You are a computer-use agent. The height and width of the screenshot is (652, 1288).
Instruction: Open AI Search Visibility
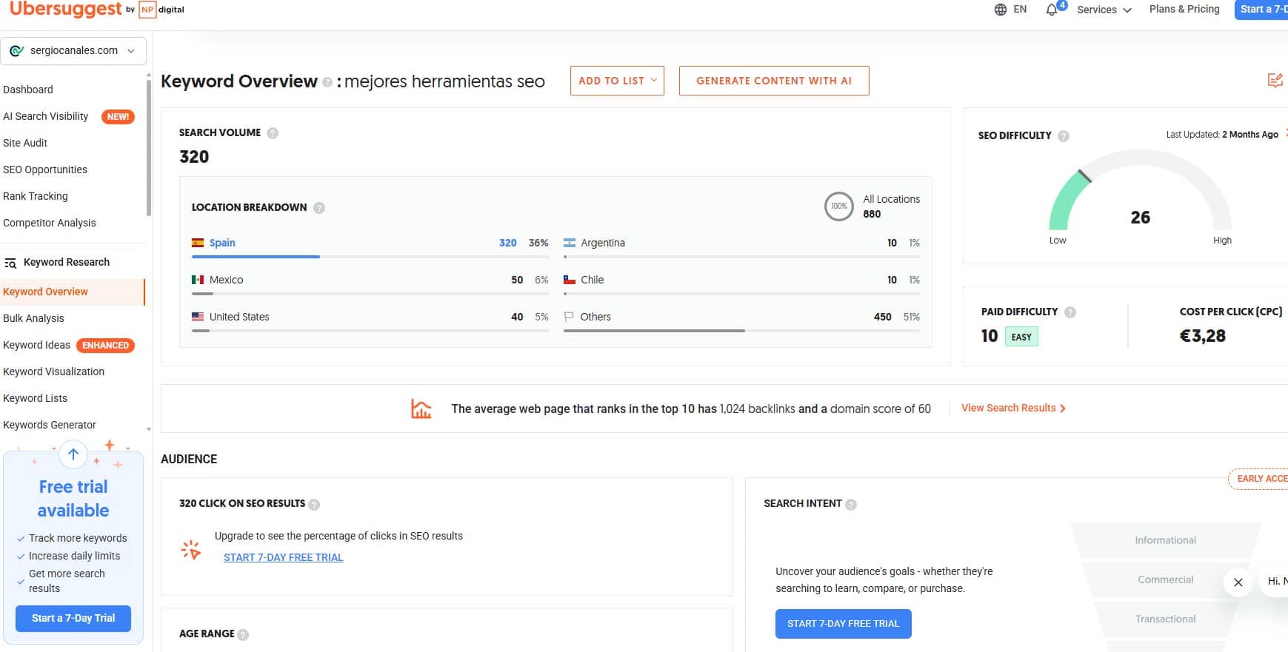[x=46, y=116]
